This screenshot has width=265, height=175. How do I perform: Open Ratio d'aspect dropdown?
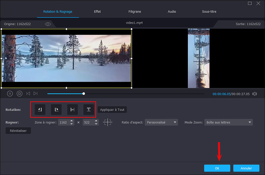pyautogui.click(x=161, y=122)
